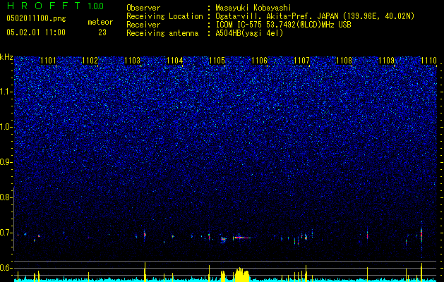
Task: Click the meteor count value 23
Action: click(x=102, y=32)
